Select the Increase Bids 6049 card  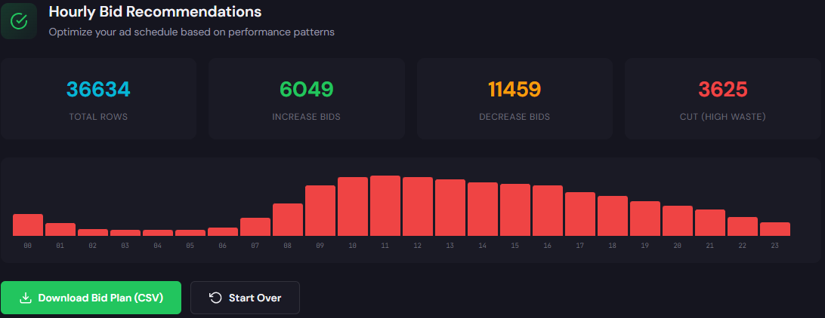306,99
